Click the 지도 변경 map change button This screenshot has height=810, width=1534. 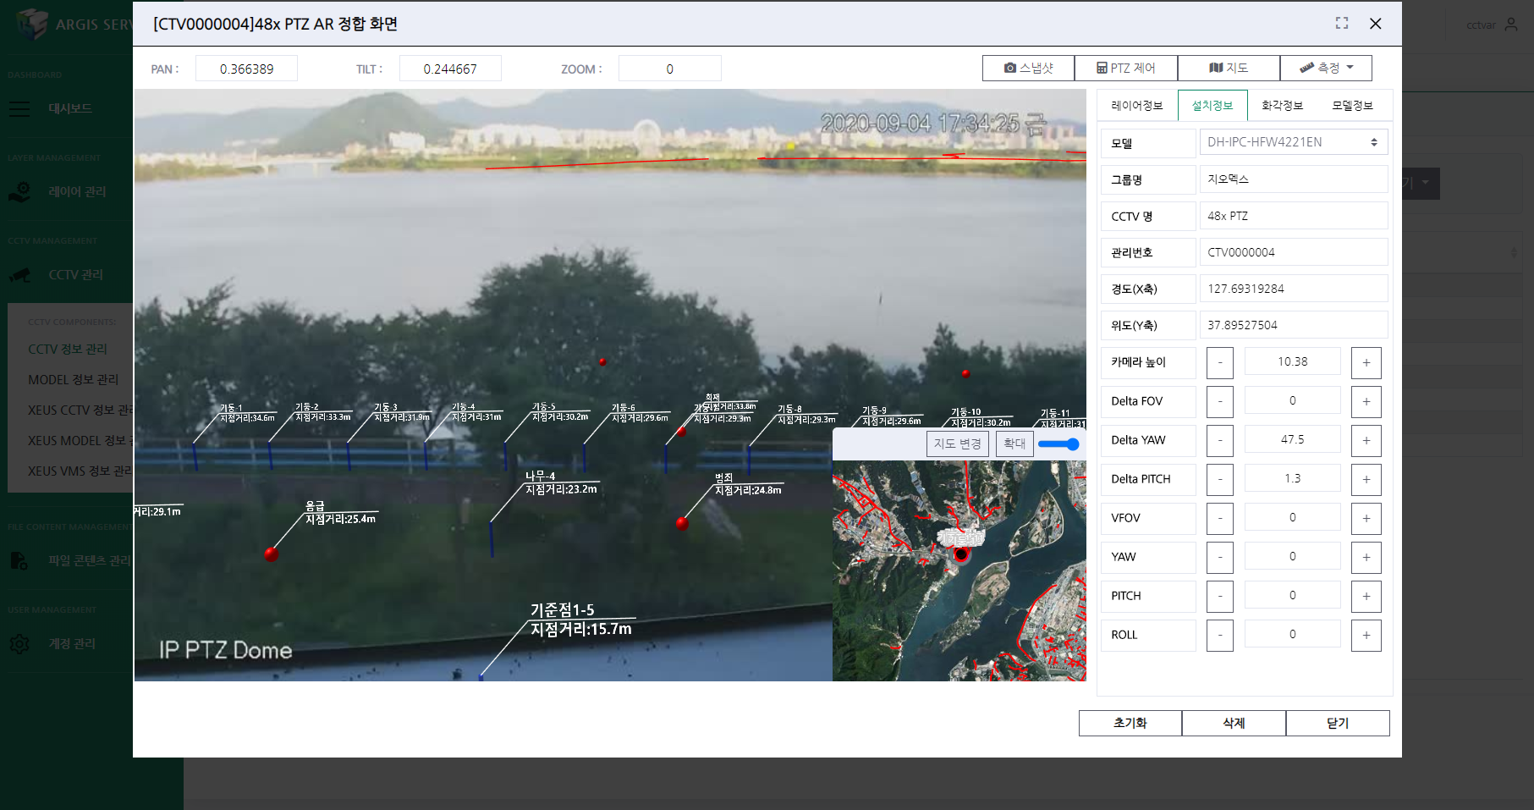click(958, 444)
